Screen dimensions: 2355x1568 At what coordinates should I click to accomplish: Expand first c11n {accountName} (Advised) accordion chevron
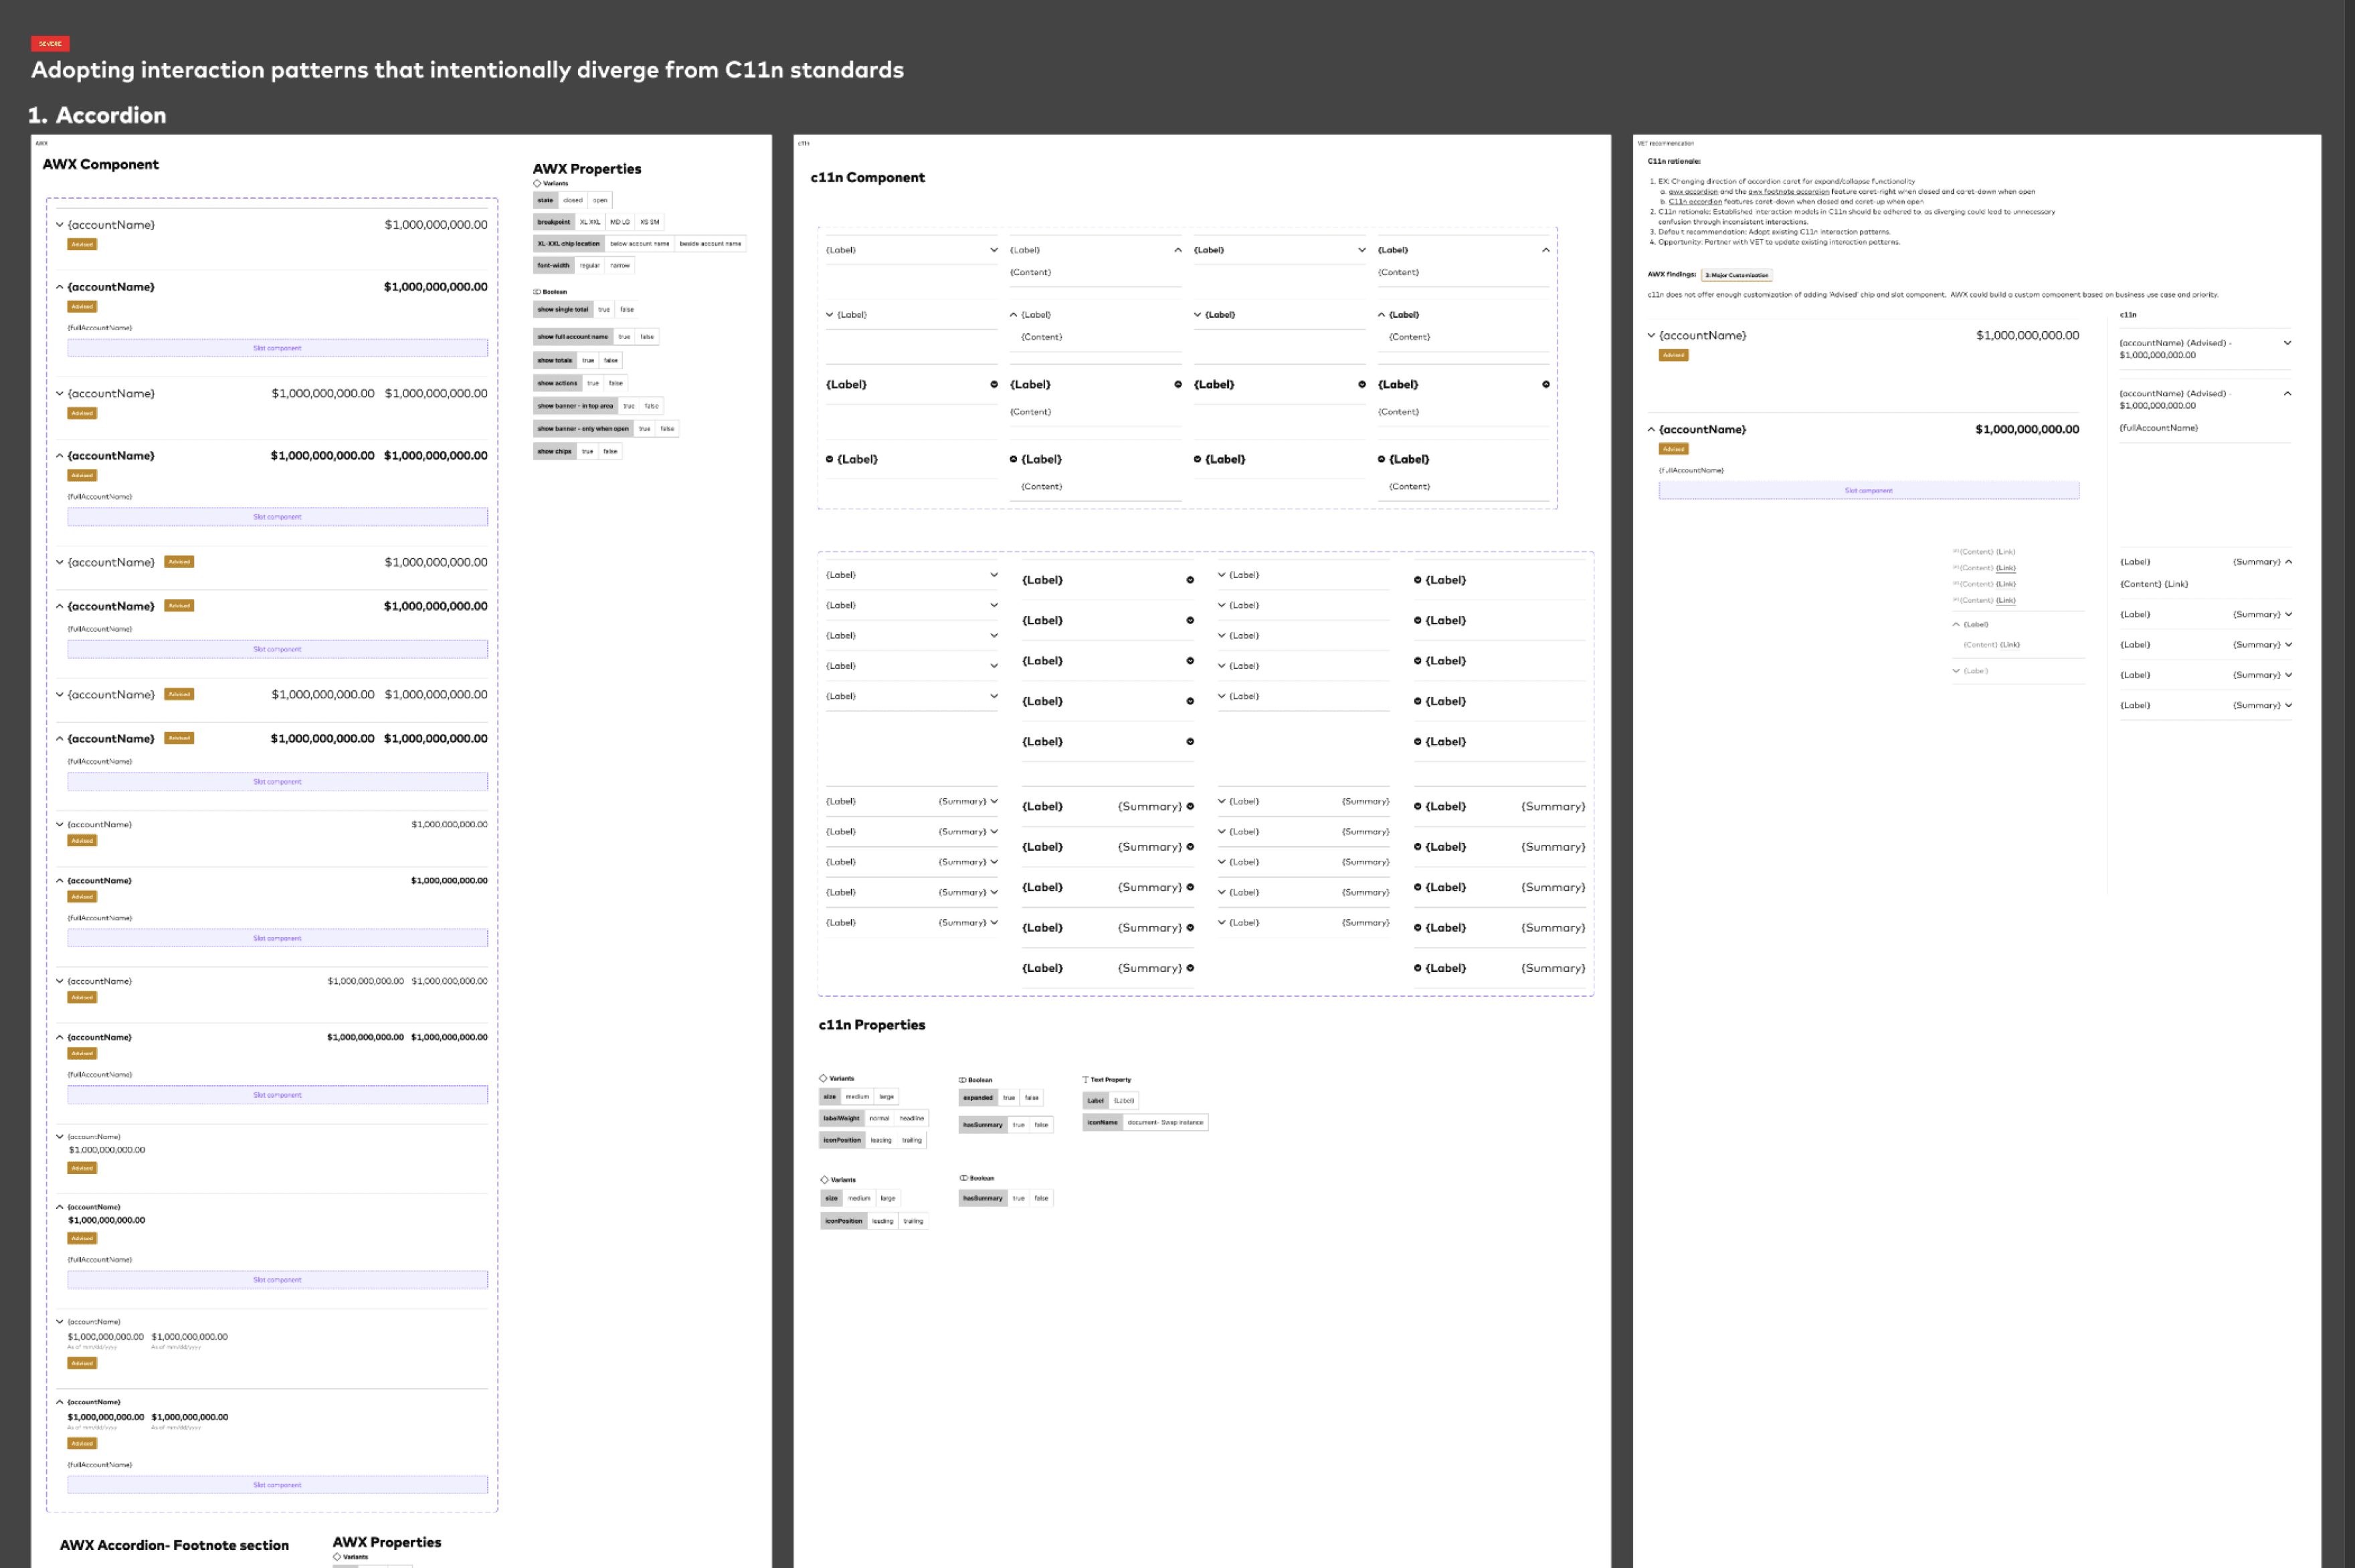pos(2287,343)
